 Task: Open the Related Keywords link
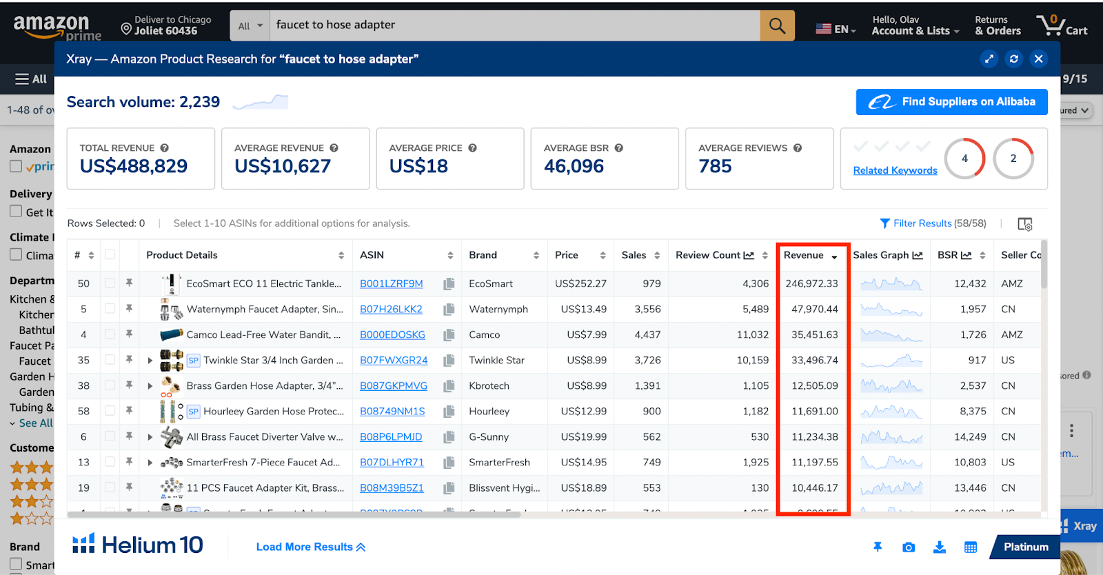pyautogui.click(x=895, y=170)
